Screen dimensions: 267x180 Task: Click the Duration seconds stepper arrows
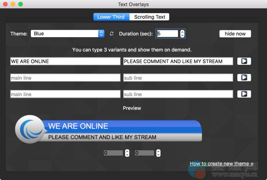182,34
